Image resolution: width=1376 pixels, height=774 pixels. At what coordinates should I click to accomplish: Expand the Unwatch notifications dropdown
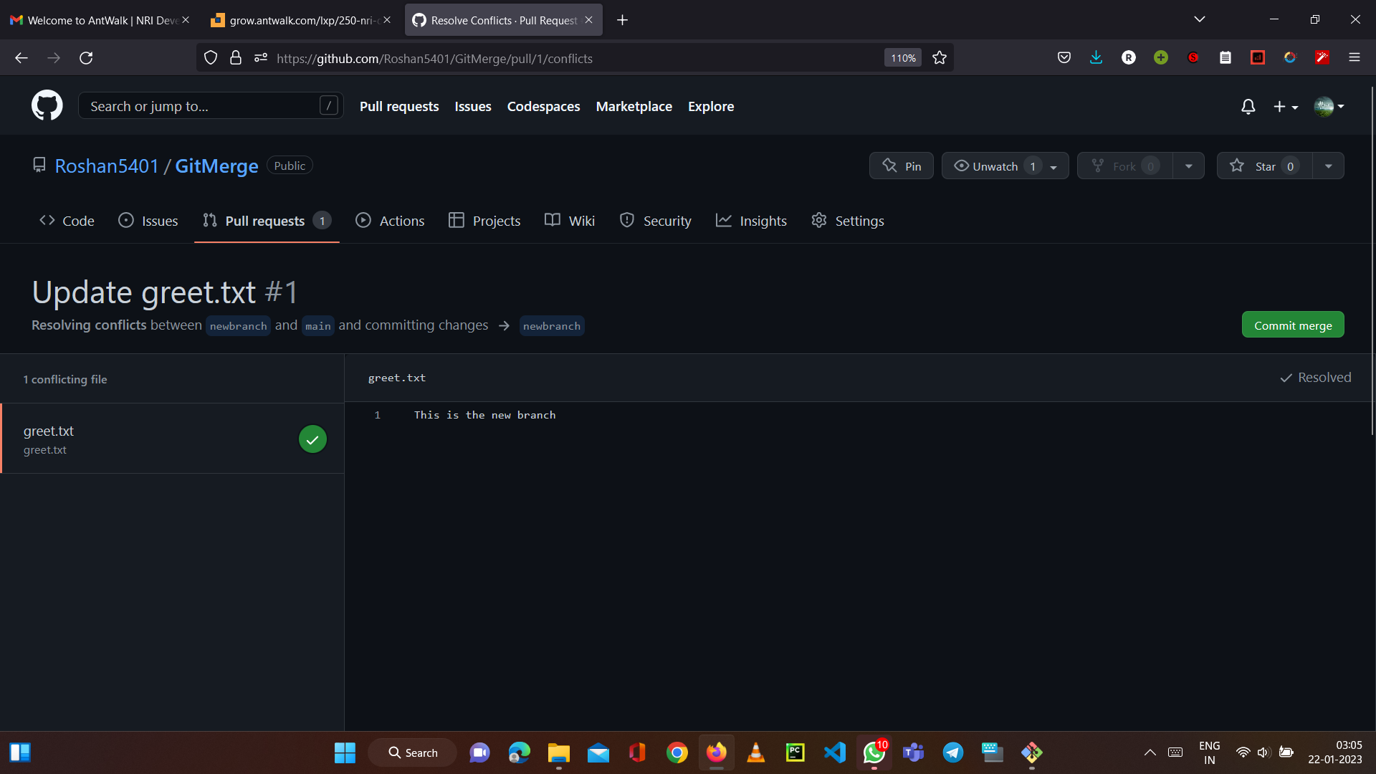point(1053,166)
